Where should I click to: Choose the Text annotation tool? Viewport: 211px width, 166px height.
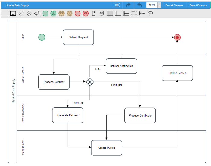tap(142, 14)
